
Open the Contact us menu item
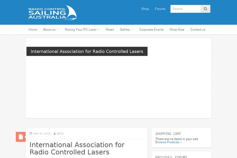point(198,30)
